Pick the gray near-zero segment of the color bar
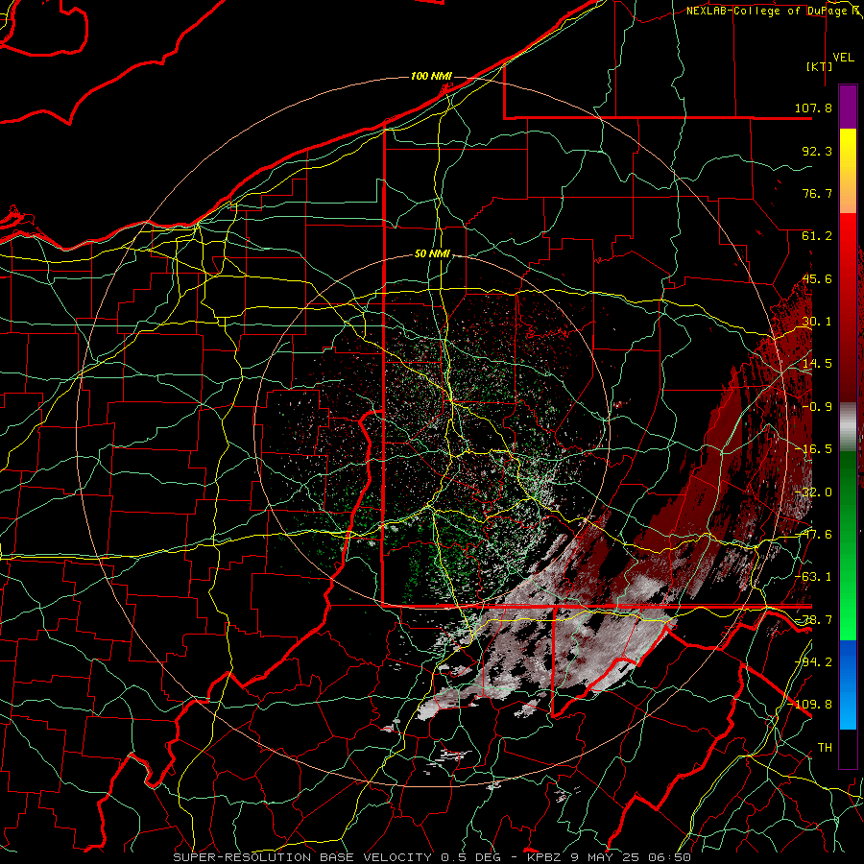Image resolution: width=864 pixels, height=864 pixels. pos(848,424)
